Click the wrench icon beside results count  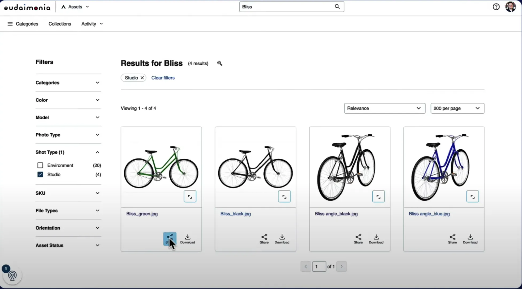pos(220,63)
